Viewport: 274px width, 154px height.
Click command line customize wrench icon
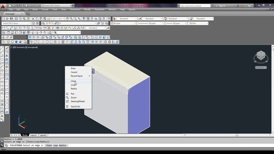tap(2, 145)
